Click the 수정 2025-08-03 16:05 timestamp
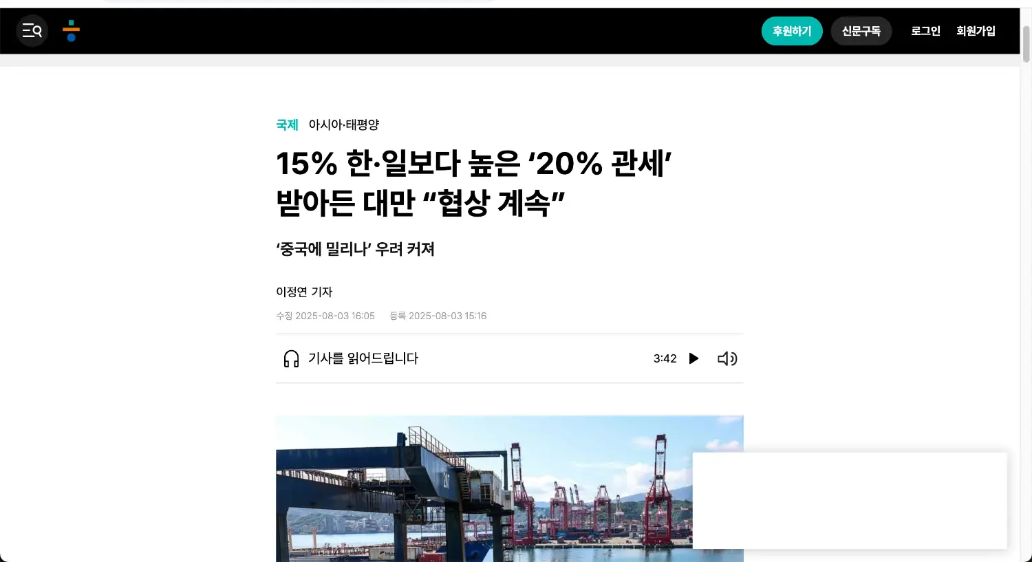 [325, 316]
